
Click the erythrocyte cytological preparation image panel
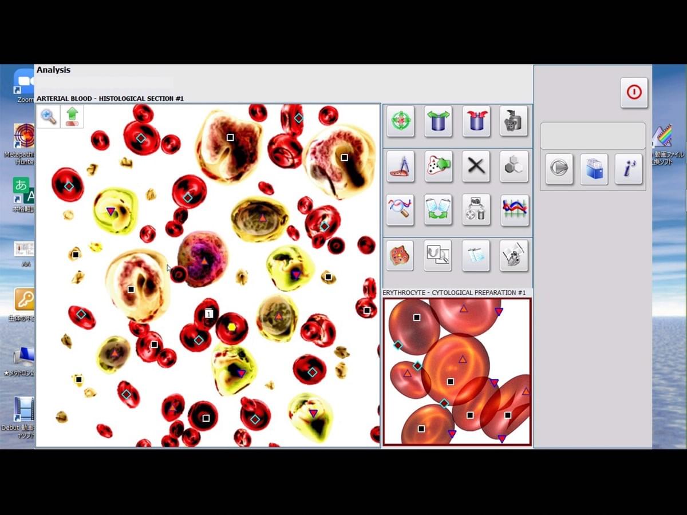[x=457, y=371]
